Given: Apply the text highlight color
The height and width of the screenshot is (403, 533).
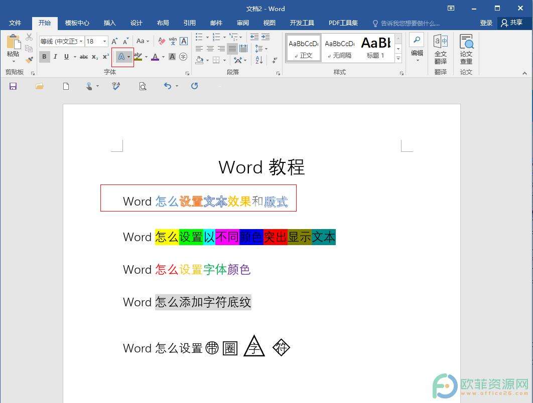Looking at the screenshot, I should [138, 57].
